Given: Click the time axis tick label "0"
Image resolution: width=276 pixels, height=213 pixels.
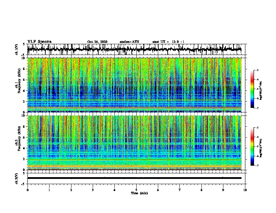Looking at the screenshot, I should click(x=28, y=190).
